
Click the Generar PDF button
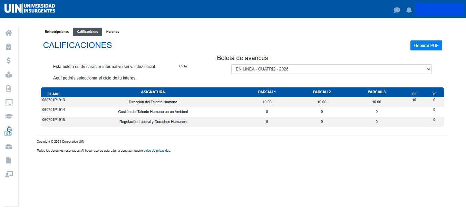(x=426, y=46)
